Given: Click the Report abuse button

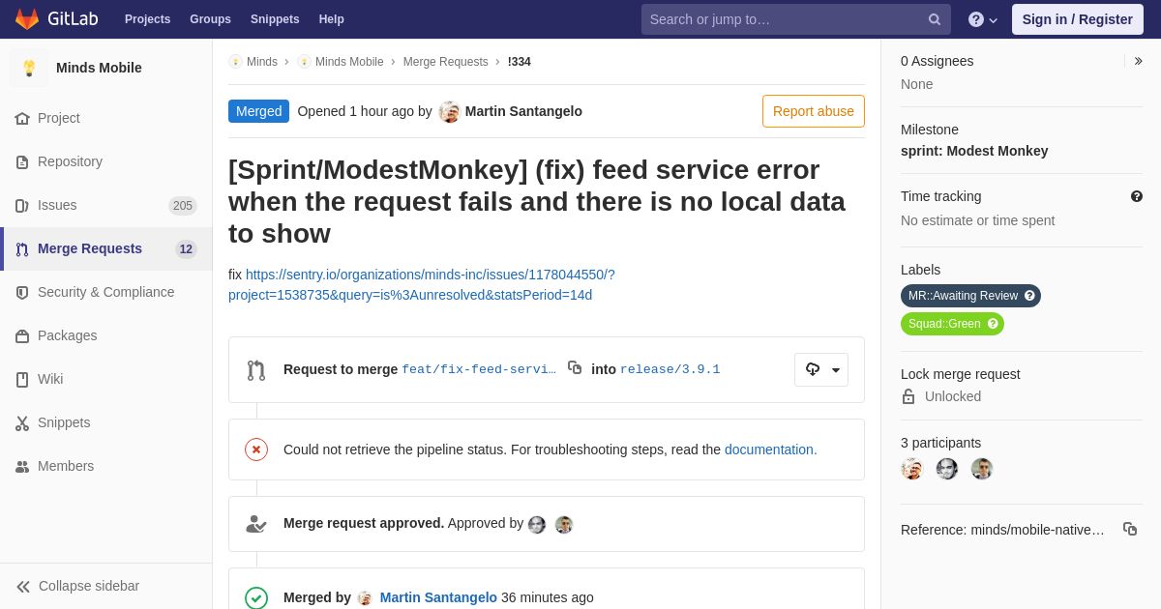Looking at the screenshot, I should [814, 111].
